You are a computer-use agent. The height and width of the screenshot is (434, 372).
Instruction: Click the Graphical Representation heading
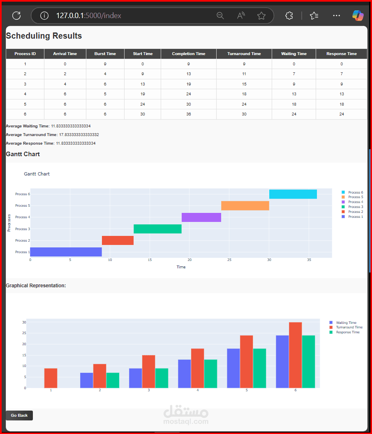[36, 285]
